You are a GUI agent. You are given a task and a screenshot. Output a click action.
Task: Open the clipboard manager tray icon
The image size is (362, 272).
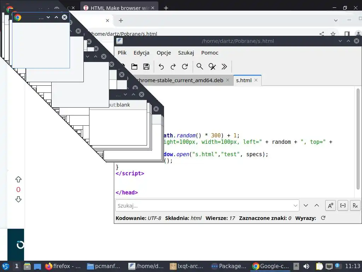319,266
